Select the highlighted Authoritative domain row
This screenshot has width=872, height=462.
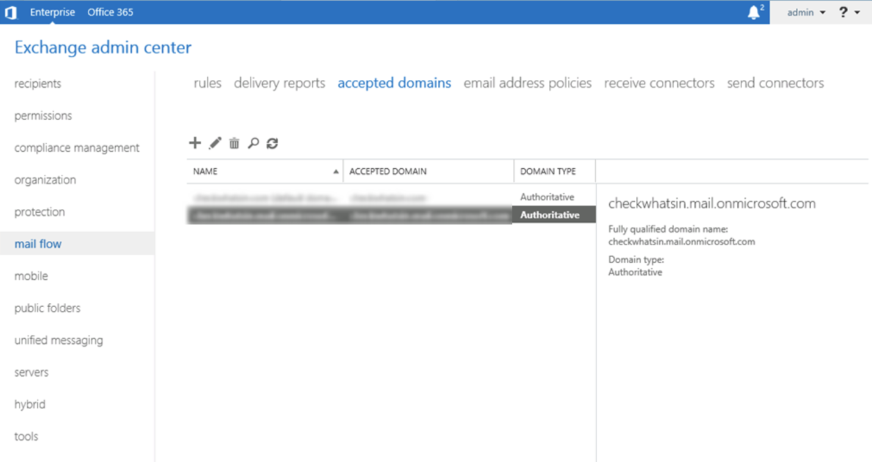[391, 215]
